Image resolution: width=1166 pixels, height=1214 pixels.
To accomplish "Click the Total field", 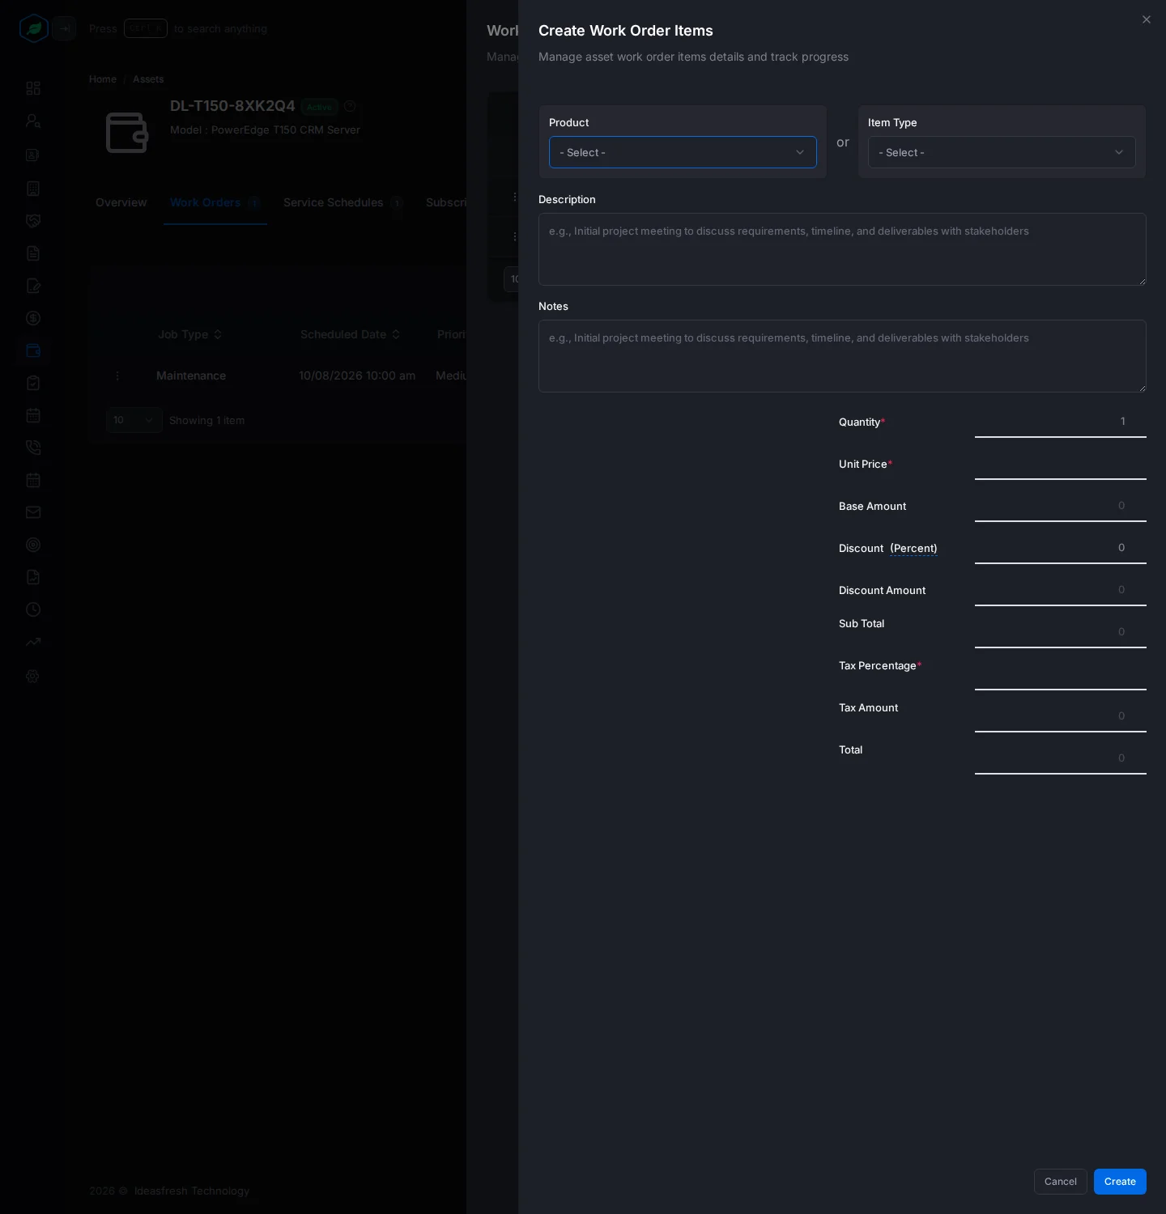I will pos(1060,758).
